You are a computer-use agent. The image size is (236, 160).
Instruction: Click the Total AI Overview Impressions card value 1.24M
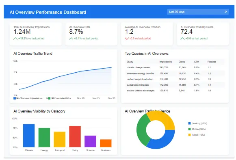22,32
